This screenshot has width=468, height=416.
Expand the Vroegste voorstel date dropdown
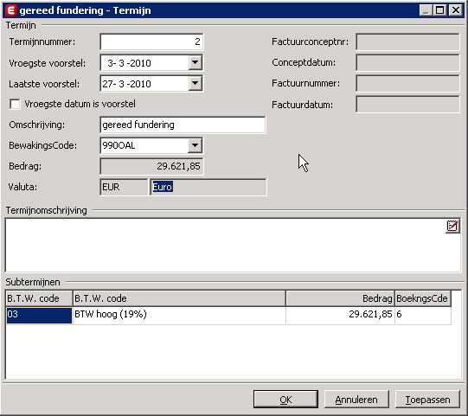pyautogui.click(x=196, y=62)
